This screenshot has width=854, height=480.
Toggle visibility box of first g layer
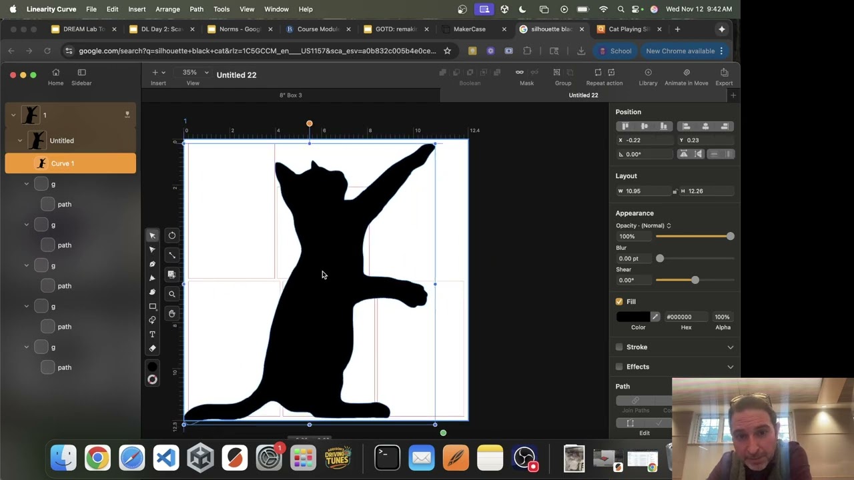tap(41, 184)
